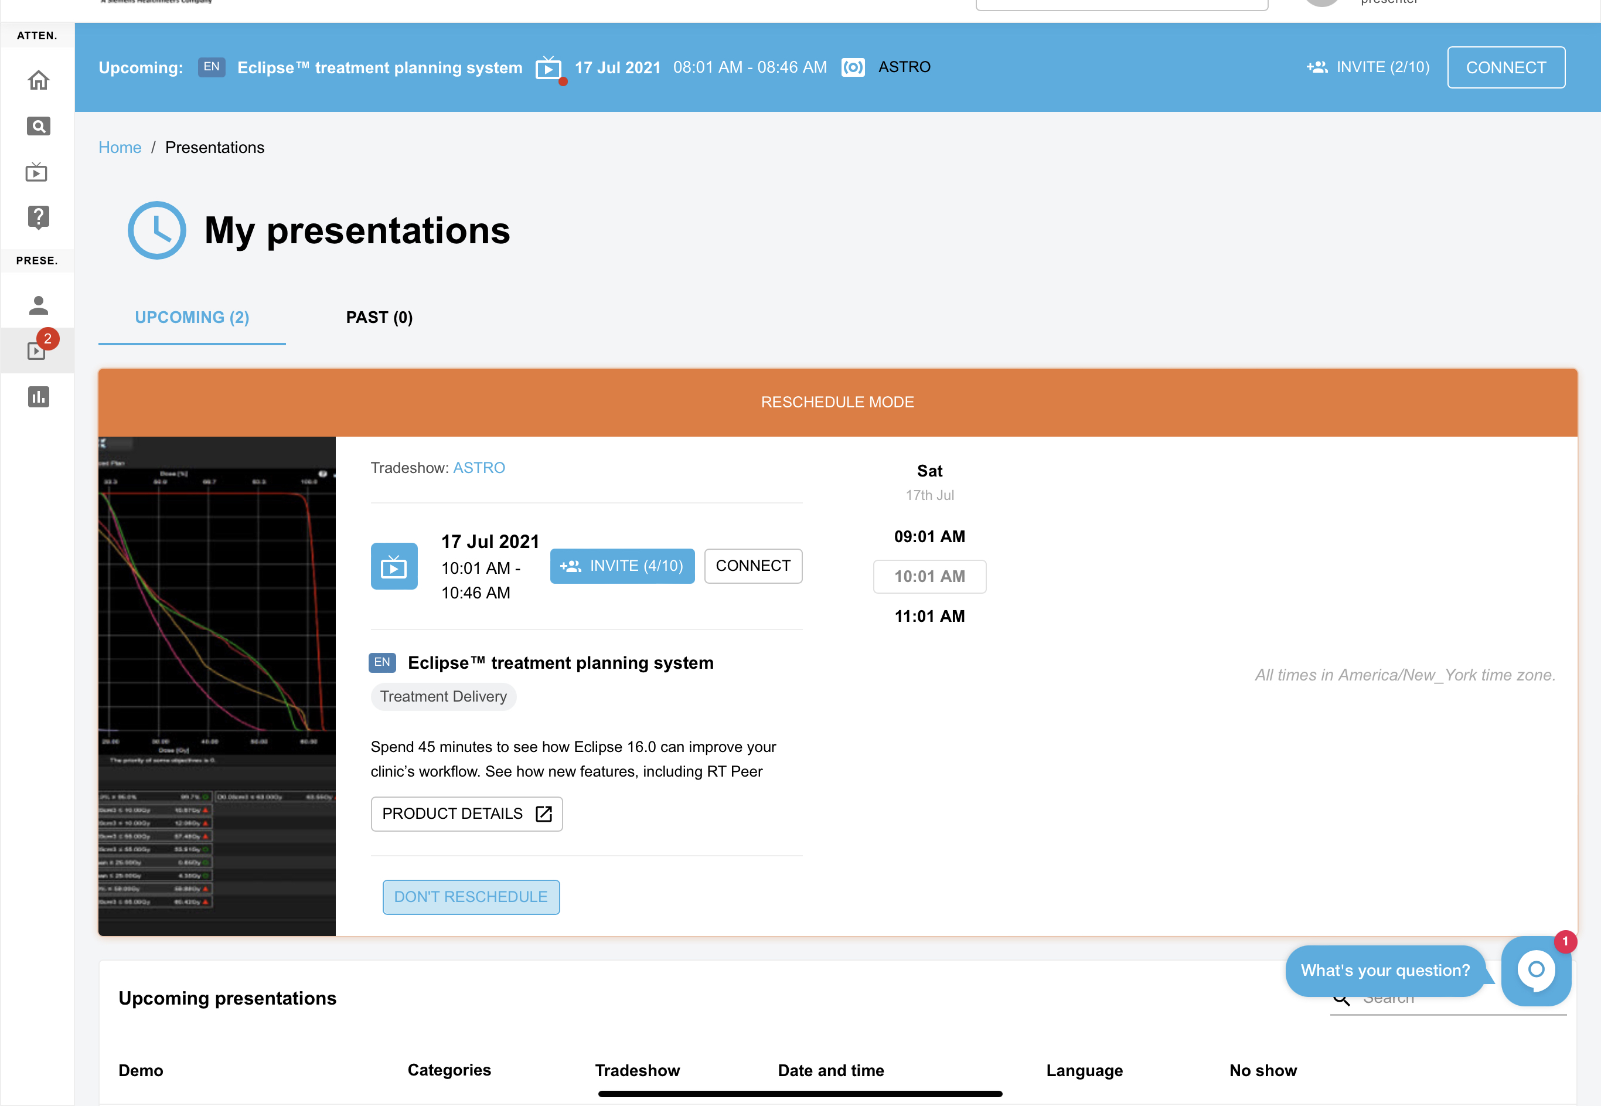1601x1106 pixels.
Task: Select the 10:01 AM time slot
Action: tap(929, 577)
